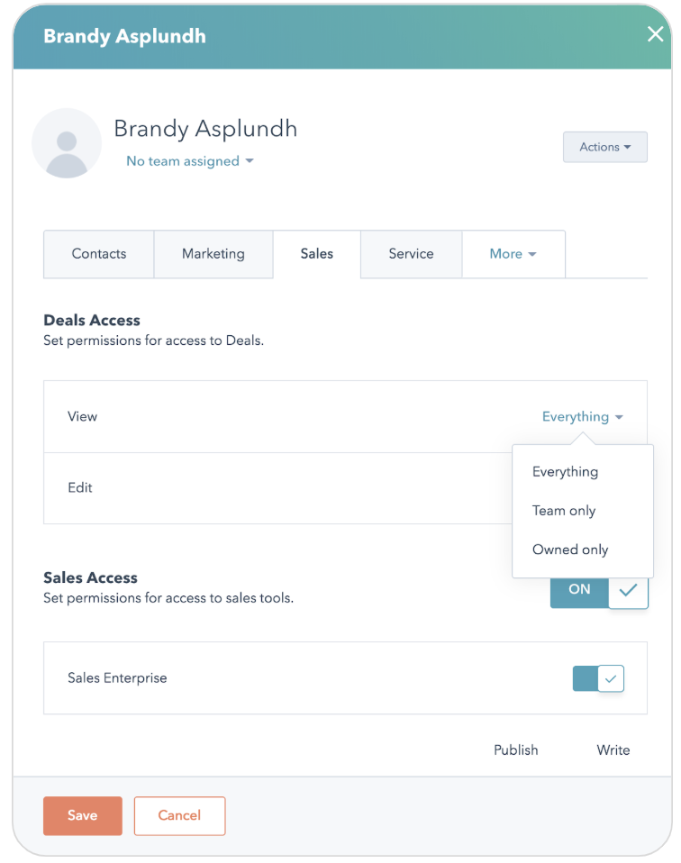This screenshot has height=863, width=681.
Task: Toggle the Sales Access ON switch
Action: [599, 590]
